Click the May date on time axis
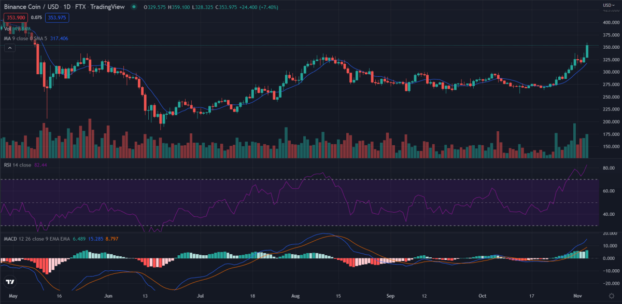The width and height of the screenshot is (622, 304). coord(14,295)
